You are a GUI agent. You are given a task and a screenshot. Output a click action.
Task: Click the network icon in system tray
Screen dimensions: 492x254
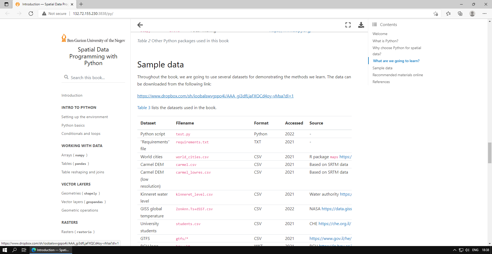click(x=461, y=250)
